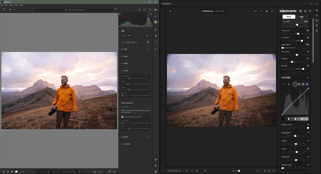Open the masks layers icon in RapidRAW
Viewport: 321px width, 174px height.
point(317,20)
